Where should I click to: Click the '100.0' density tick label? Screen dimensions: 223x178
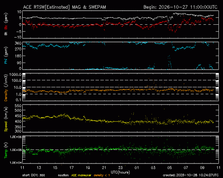[16, 80]
